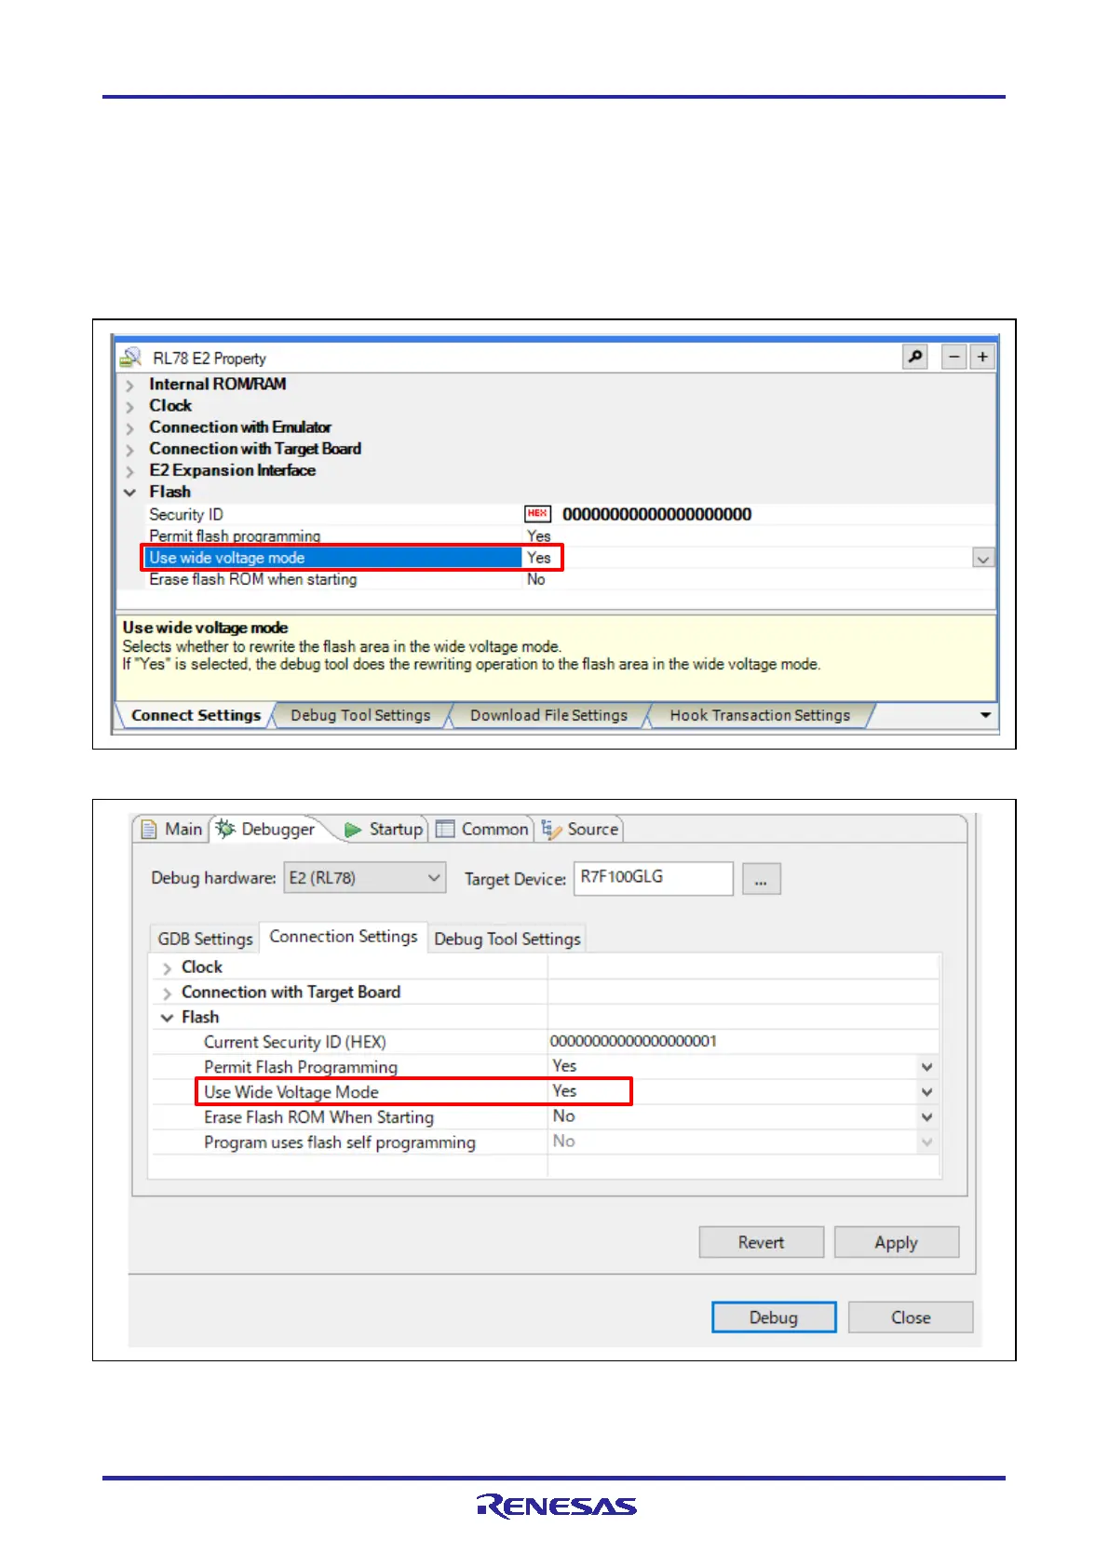
Task: Click the Common tab table icon
Action: [445, 829]
